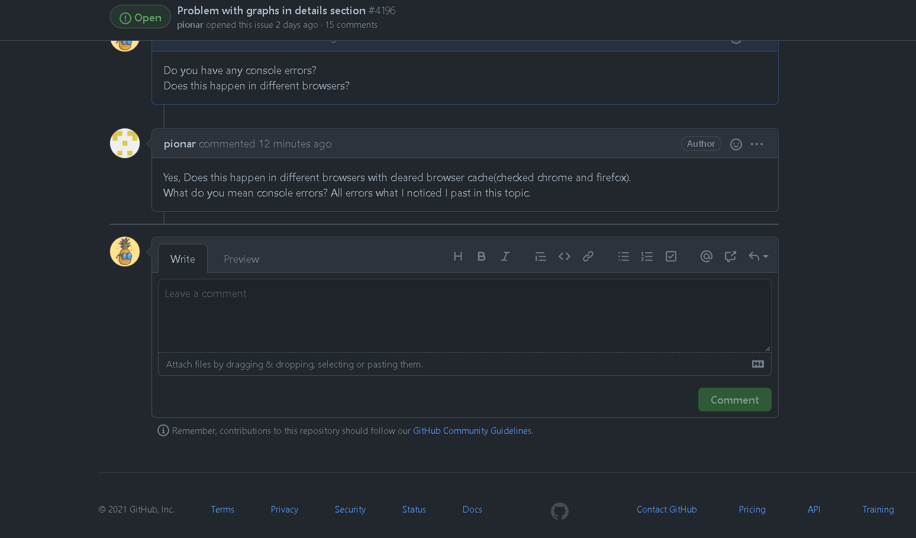Select the Write tab
916x538 pixels.
pyautogui.click(x=182, y=259)
